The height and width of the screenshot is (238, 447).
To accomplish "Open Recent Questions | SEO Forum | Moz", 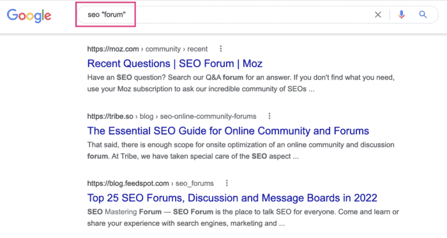I will [175, 63].
